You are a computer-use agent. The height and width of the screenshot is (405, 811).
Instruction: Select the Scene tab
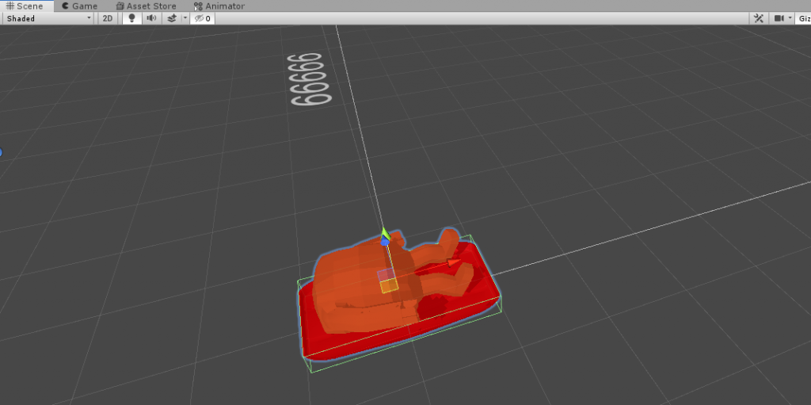pyautogui.click(x=25, y=6)
